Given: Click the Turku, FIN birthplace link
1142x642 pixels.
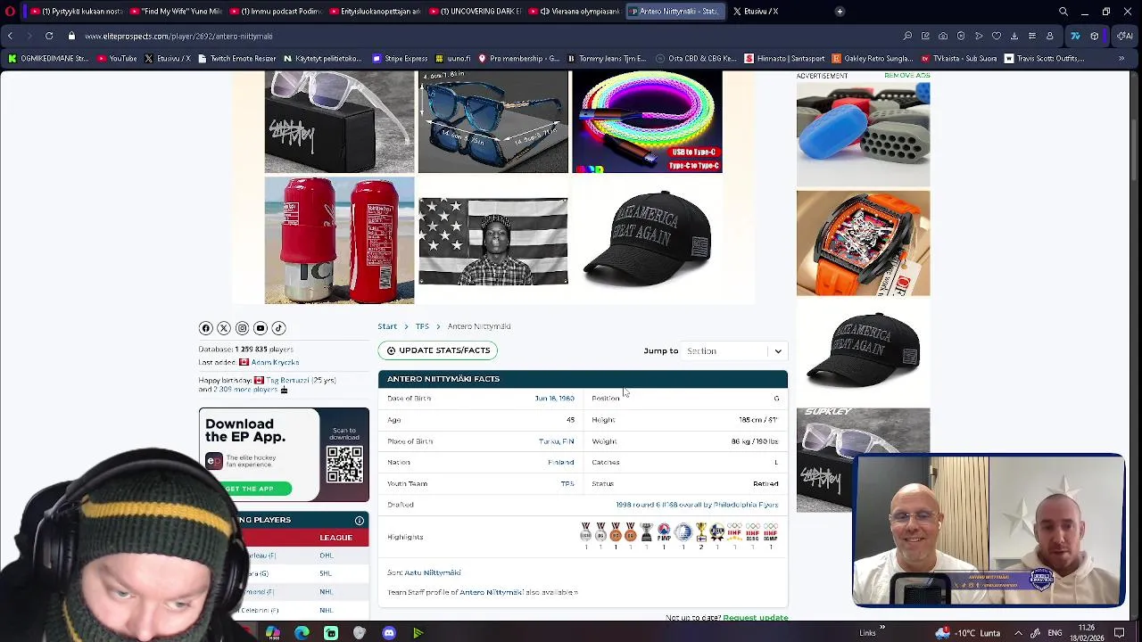Looking at the screenshot, I should [x=556, y=441].
